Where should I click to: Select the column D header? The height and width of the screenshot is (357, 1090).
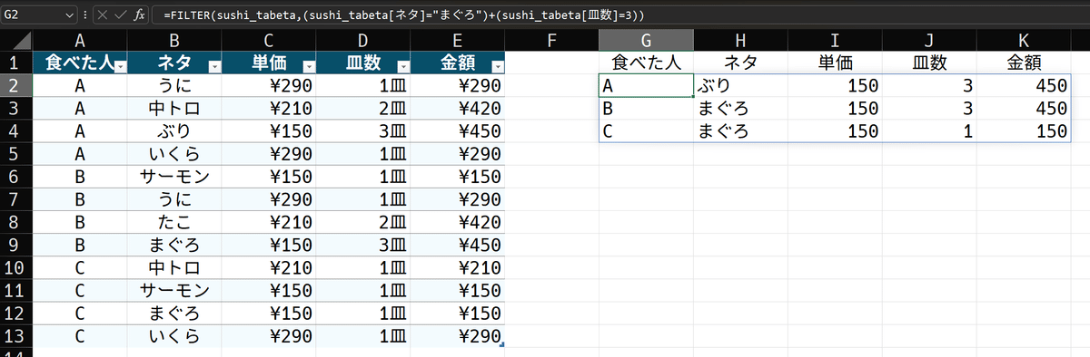tap(363, 40)
